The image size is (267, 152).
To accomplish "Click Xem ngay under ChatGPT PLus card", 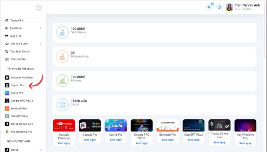I will pyautogui.click(x=193, y=140).
